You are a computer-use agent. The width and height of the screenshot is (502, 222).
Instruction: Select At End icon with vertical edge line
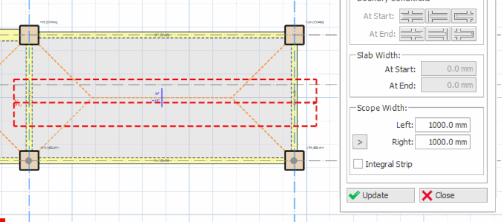pyautogui.click(x=437, y=34)
